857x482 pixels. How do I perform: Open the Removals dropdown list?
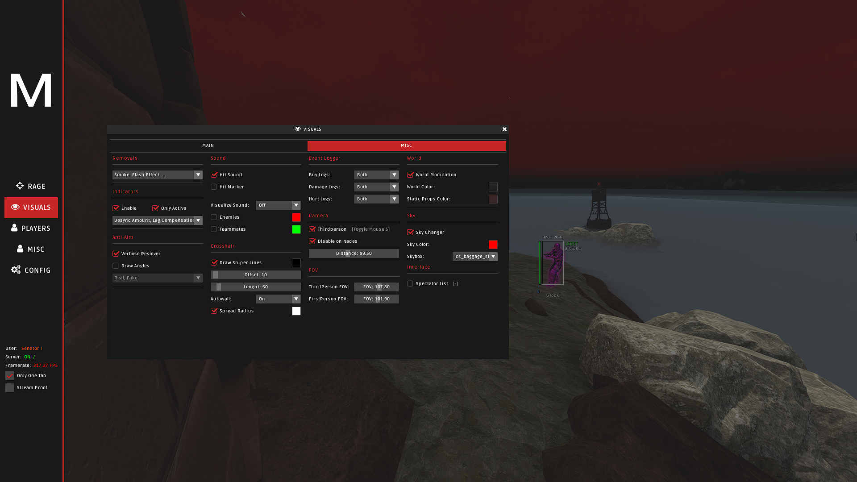point(157,175)
